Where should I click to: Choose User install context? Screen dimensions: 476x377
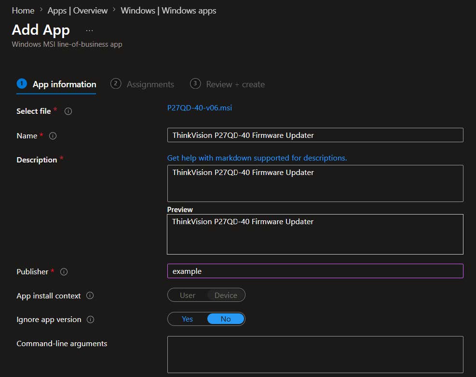187,295
